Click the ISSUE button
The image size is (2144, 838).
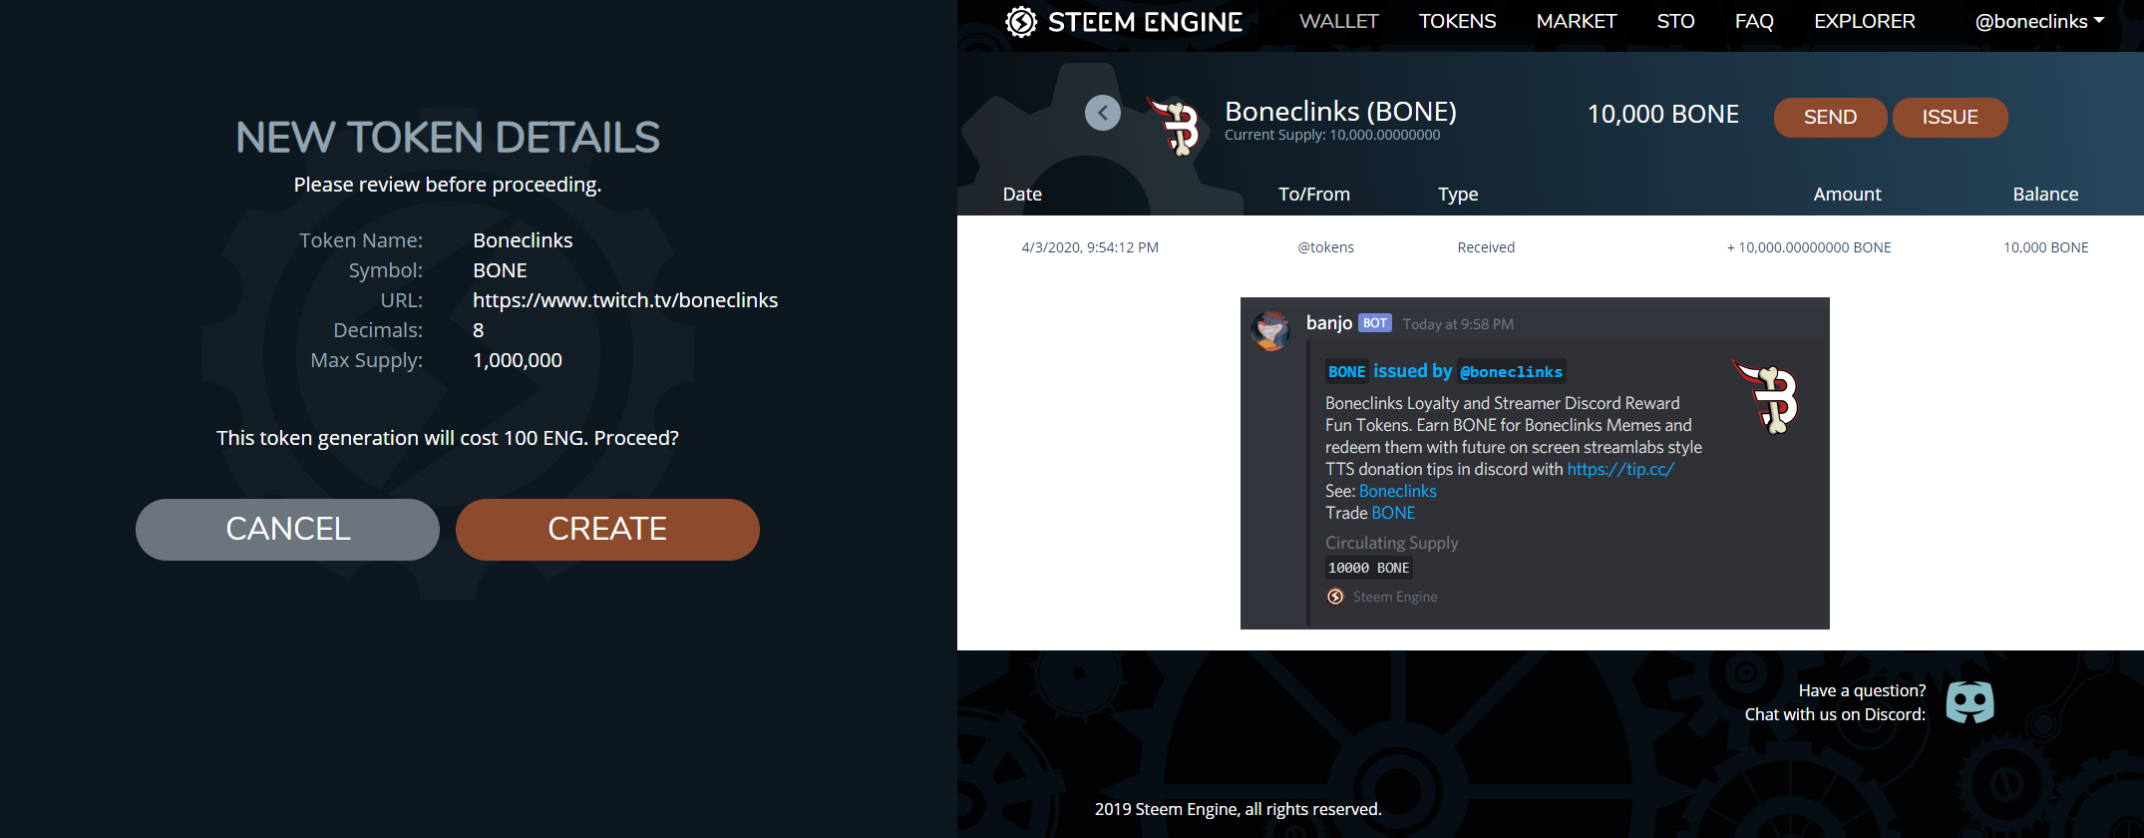click(1950, 117)
